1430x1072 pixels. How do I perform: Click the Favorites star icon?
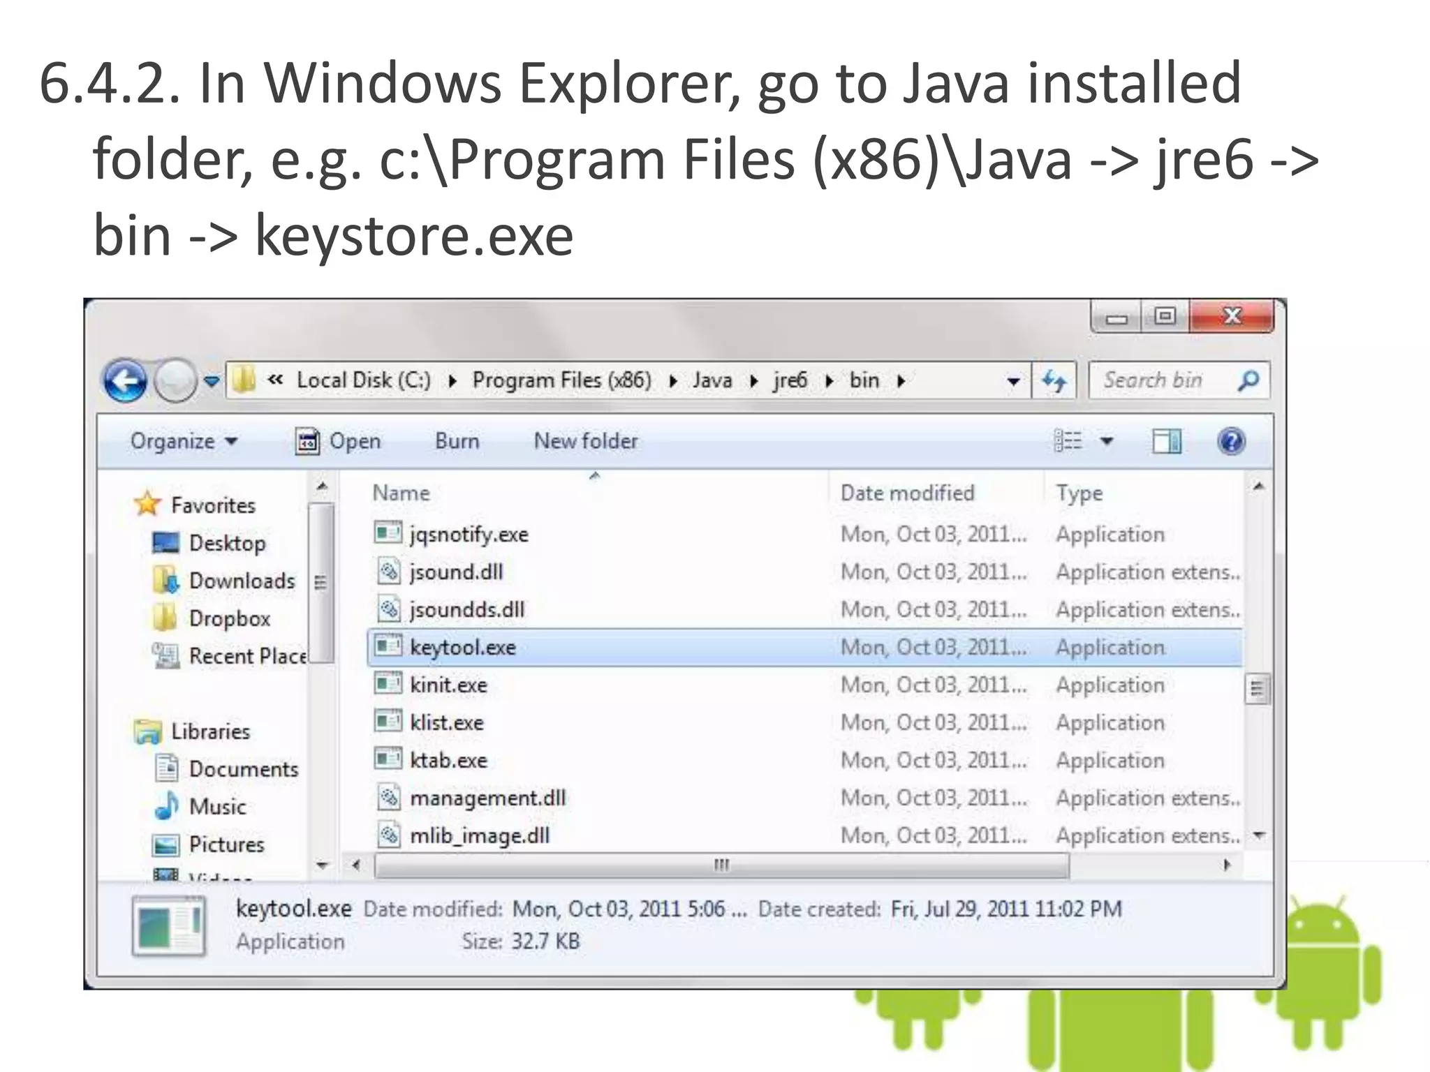coord(147,504)
